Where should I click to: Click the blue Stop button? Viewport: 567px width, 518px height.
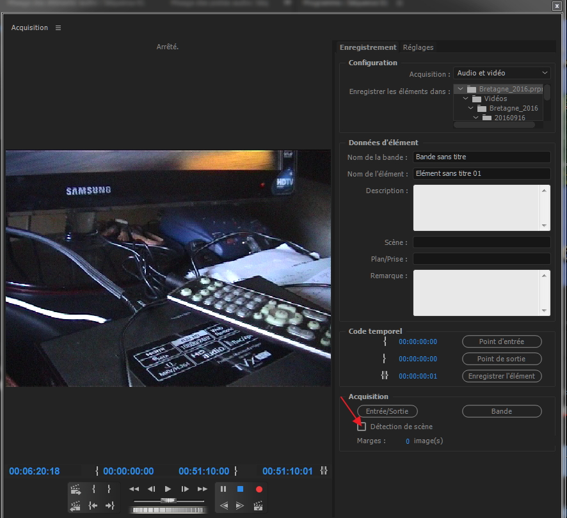(241, 489)
